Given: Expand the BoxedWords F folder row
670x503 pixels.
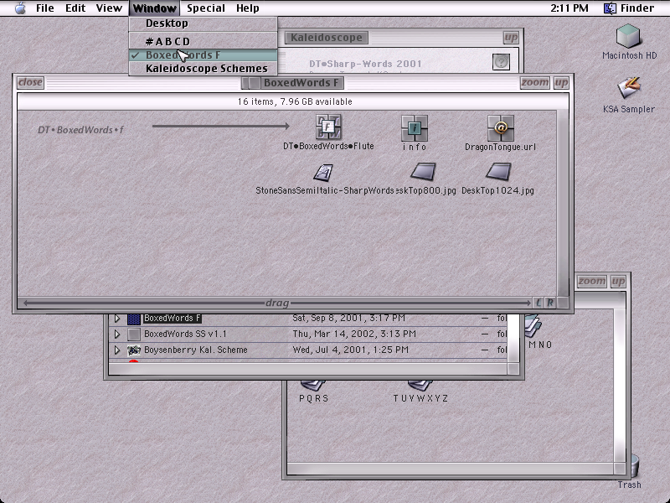Looking at the screenshot, I should (116, 319).
